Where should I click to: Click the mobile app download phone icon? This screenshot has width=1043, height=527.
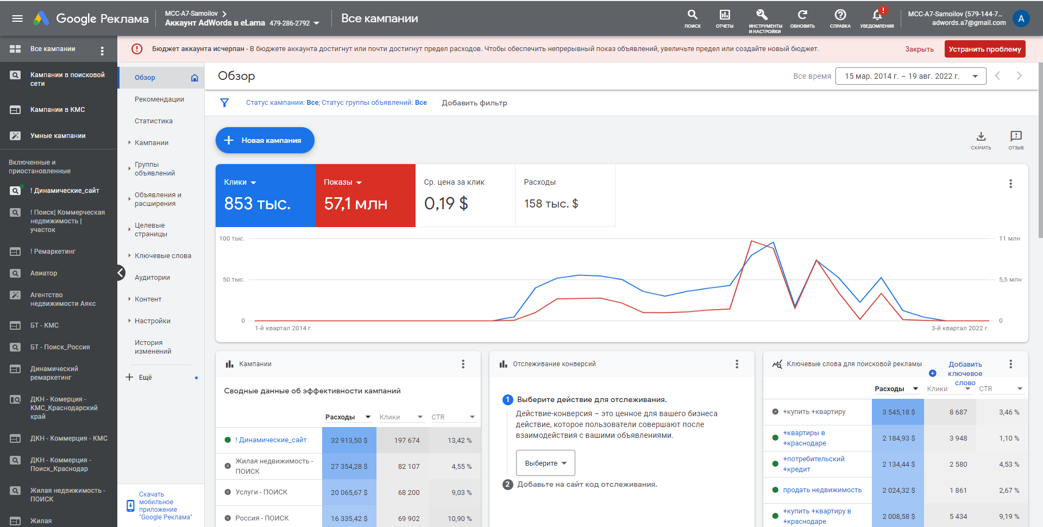coord(130,506)
